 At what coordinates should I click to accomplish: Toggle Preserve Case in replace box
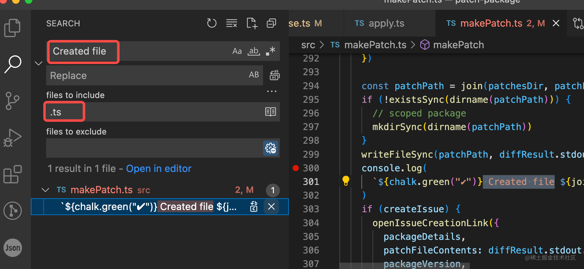pos(254,75)
